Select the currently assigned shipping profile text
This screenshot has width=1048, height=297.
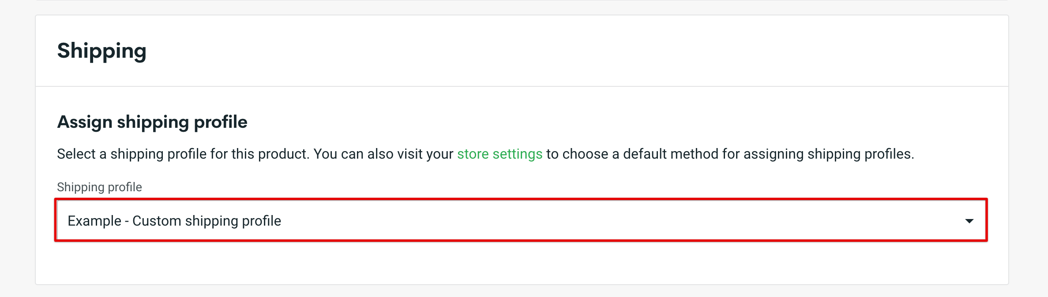(x=174, y=221)
